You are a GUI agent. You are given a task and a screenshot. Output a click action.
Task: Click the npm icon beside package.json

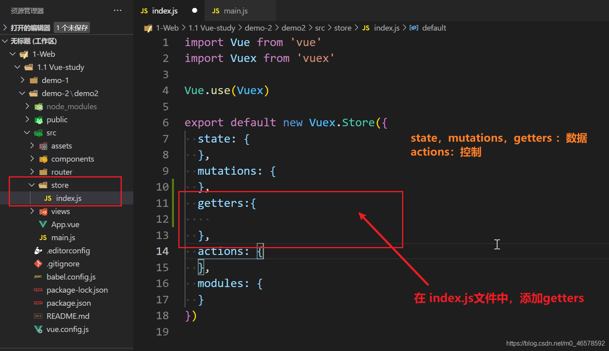point(38,303)
